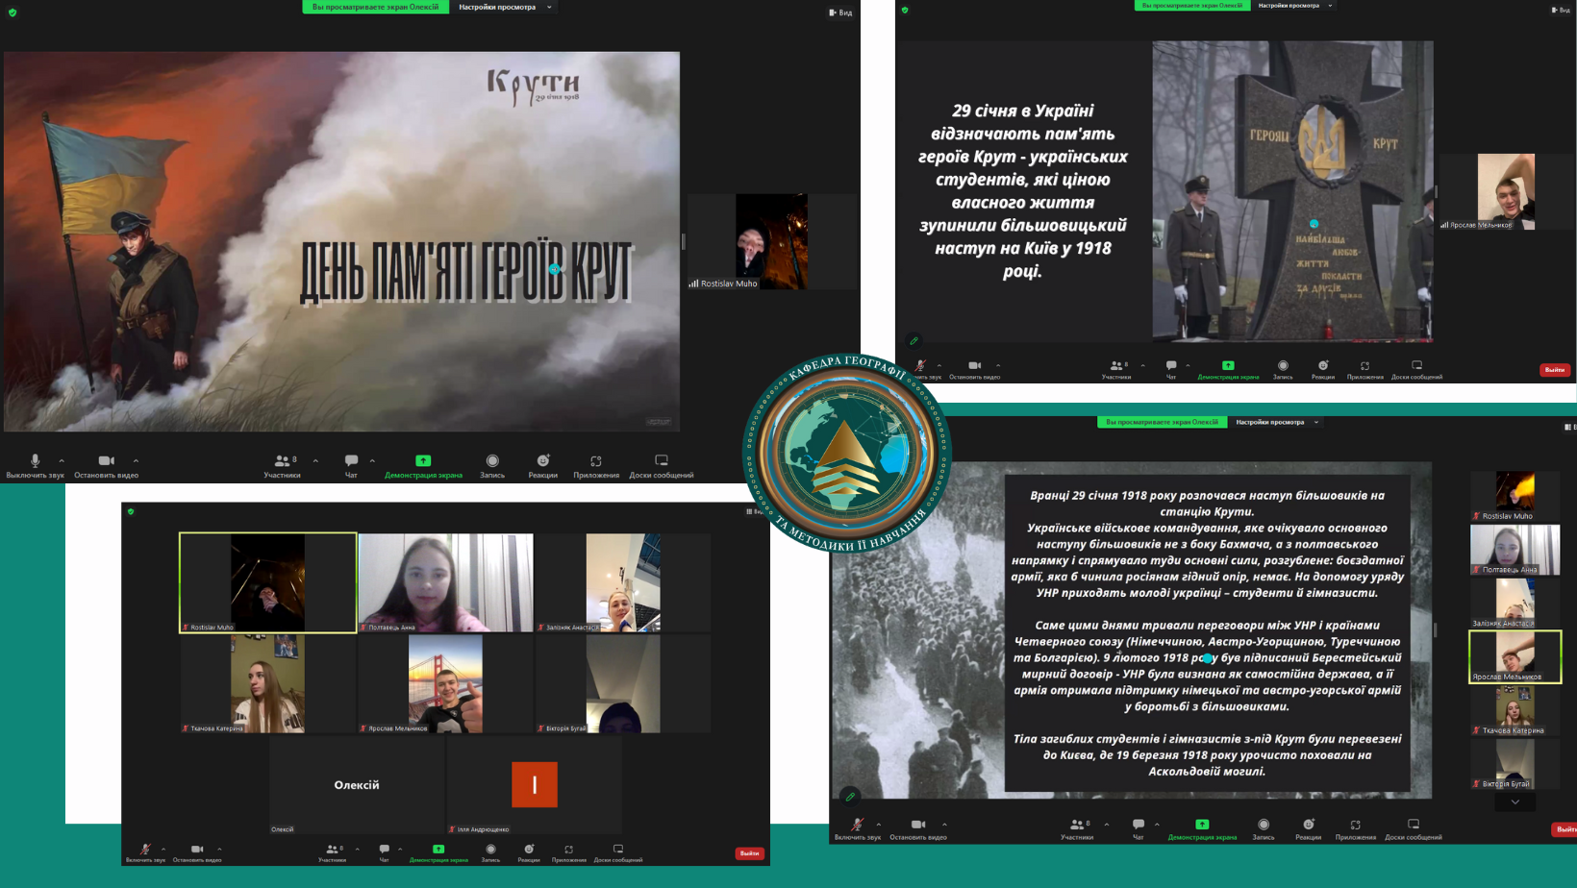This screenshot has width=1577, height=888.
Task: Toggle Запись in the 1918 history slide window
Action: tap(1264, 829)
